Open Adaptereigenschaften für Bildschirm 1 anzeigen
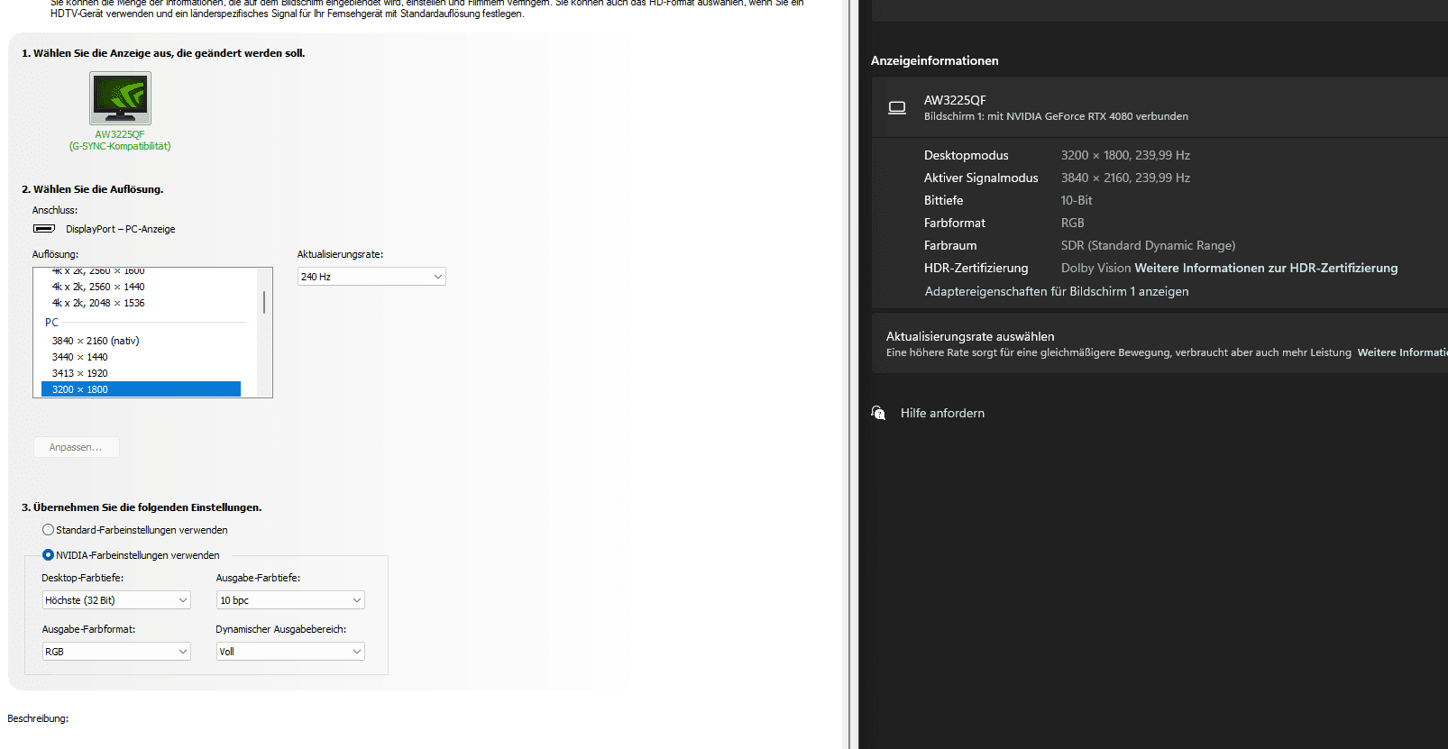Image resolution: width=1448 pixels, height=749 pixels. (1057, 291)
